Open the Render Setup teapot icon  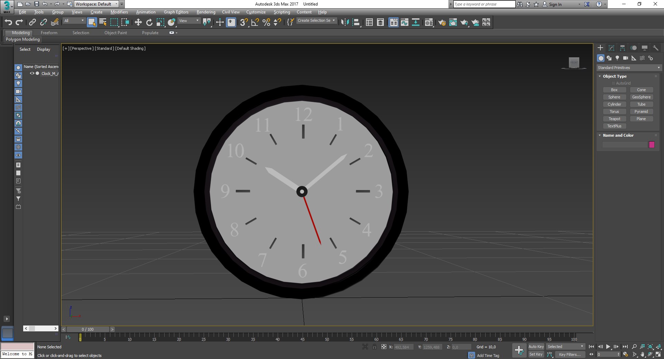click(442, 22)
